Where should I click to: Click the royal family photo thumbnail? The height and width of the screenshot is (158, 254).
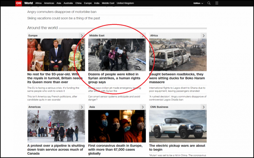(x=56, y=55)
